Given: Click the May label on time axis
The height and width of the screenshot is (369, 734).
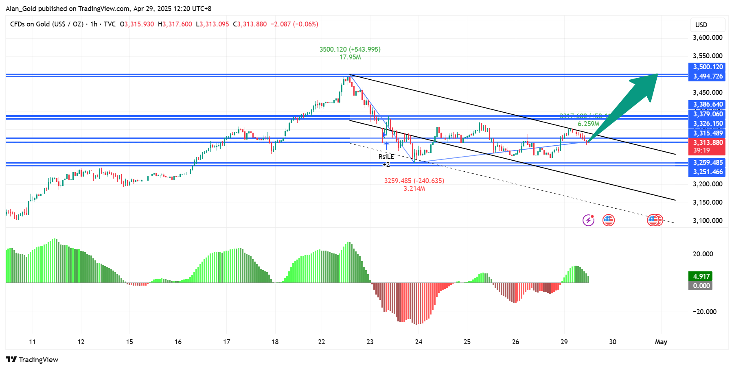Looking at the screenshot, I should (x=661, y=342).
